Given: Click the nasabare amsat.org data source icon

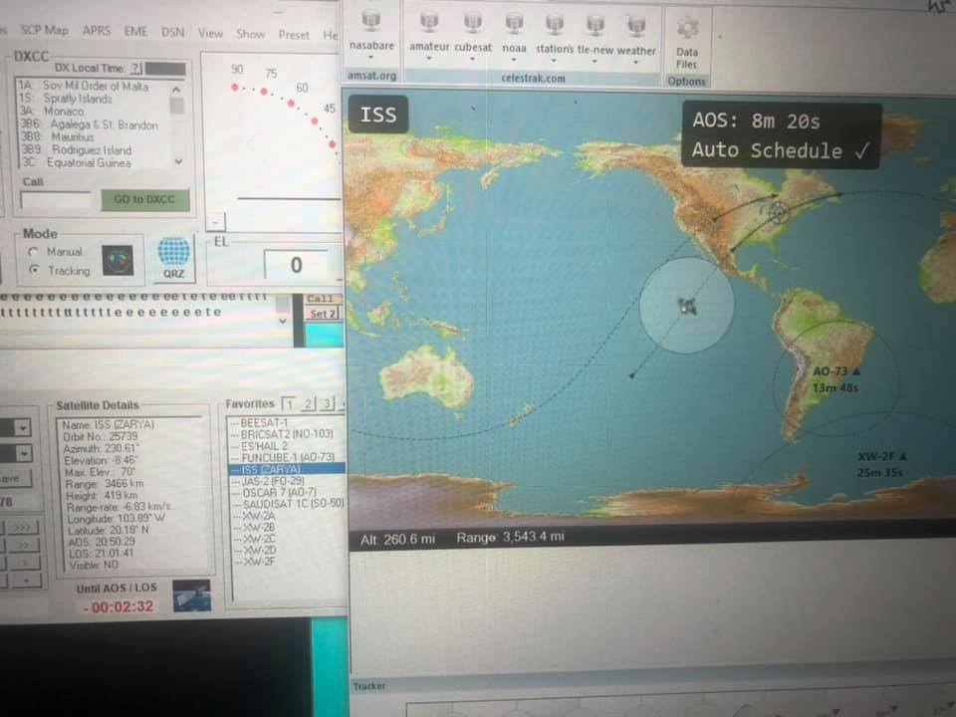Looking at the screenshot, I should coord(371,22).
